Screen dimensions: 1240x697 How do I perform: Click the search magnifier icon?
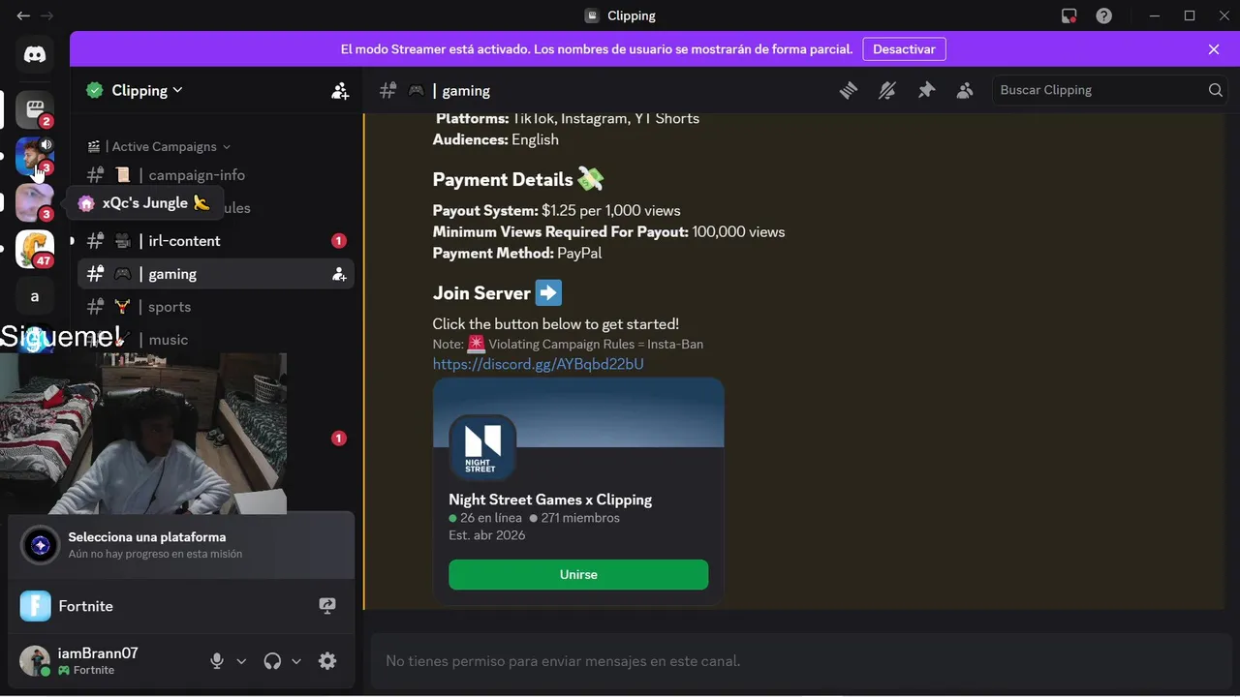point(1215,90)
